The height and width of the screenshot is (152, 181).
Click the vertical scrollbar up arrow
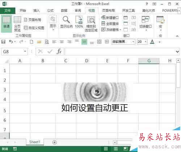coord(178,60)
